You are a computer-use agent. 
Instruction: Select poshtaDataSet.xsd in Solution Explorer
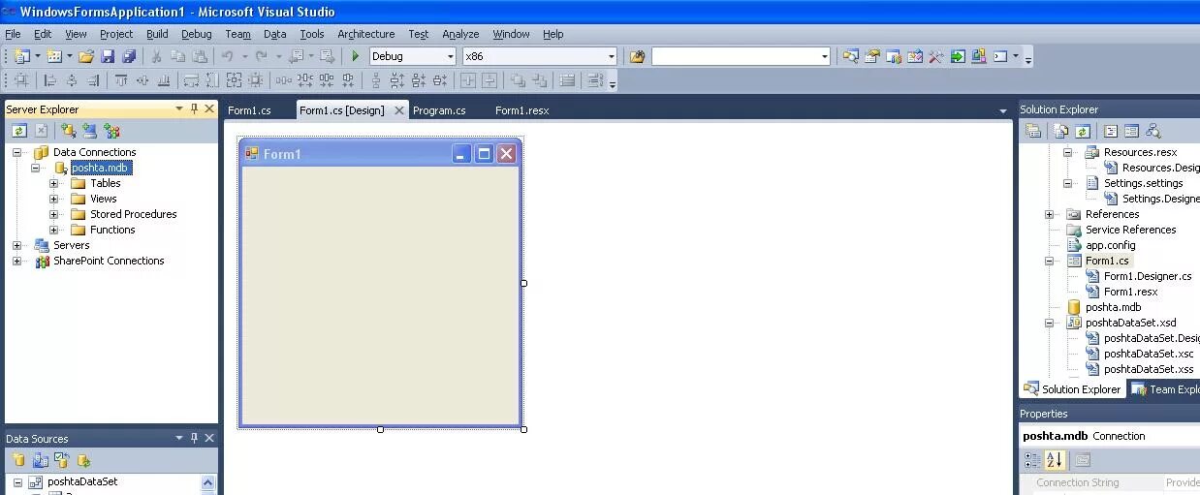pos(1130,323)
